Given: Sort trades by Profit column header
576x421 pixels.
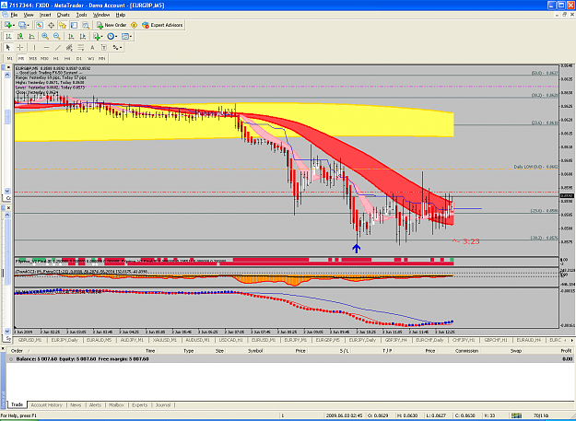Looking at the screenshot, I should 566,351.
